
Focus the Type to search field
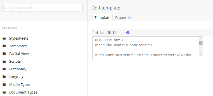click(42, 8)
